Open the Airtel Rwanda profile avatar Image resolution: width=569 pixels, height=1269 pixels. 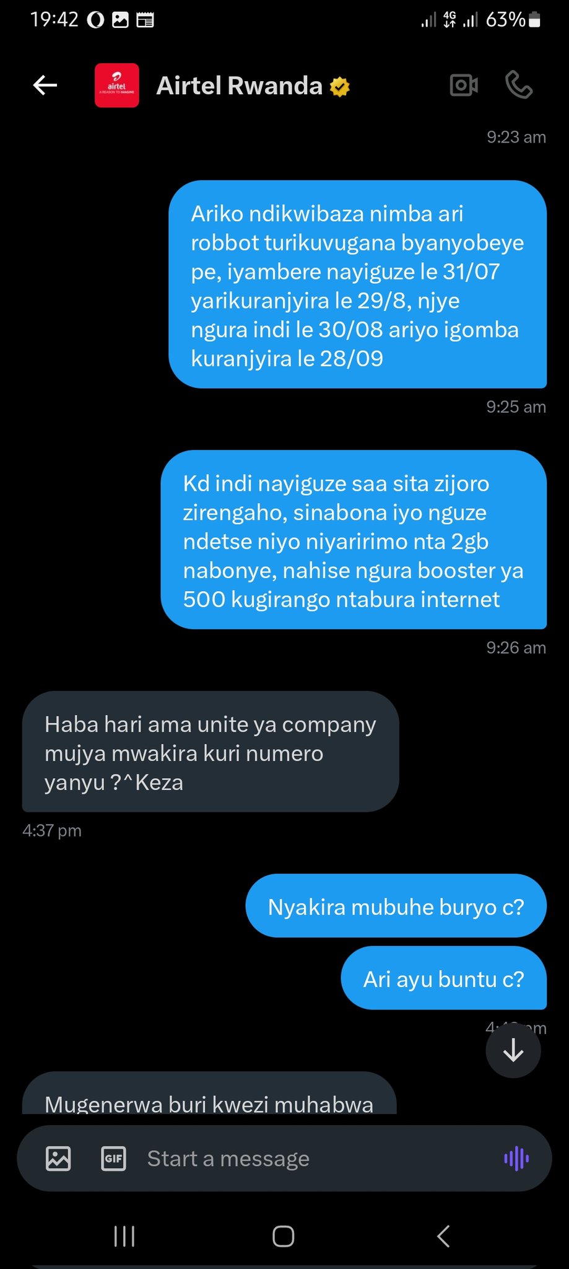point(116,86)
